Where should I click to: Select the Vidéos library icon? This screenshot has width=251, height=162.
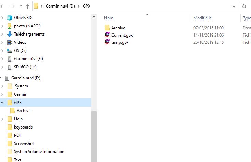tap(10, 42)
